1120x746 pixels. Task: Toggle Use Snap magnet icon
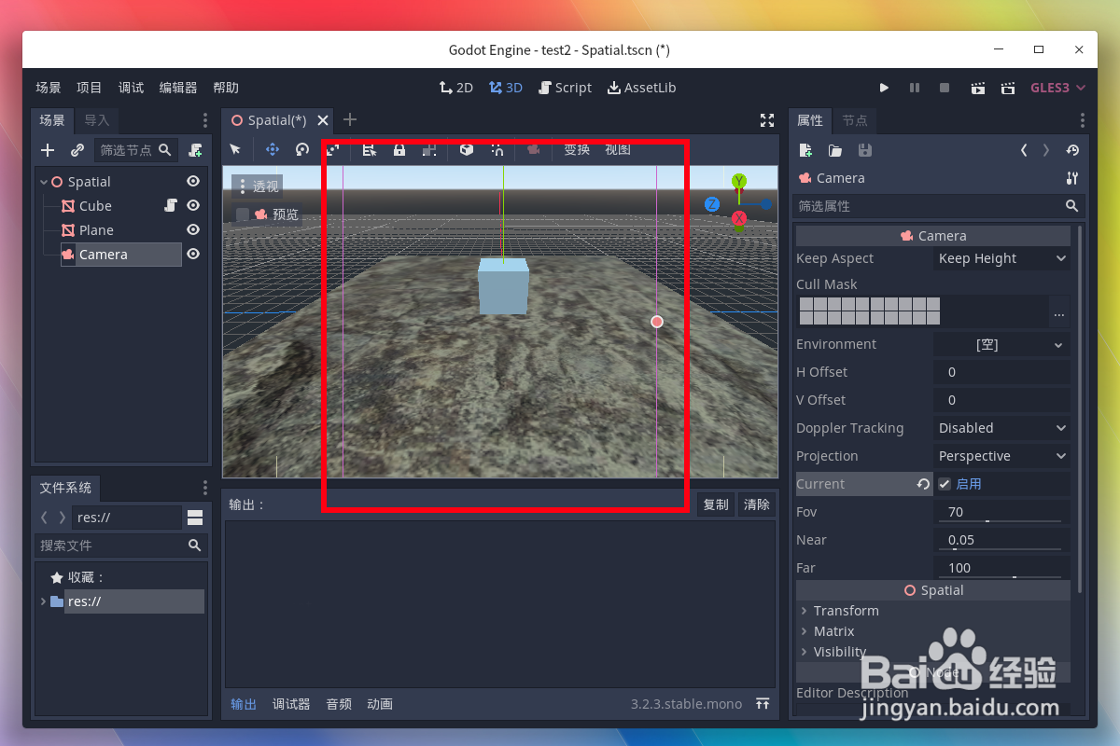click(497, 149)
